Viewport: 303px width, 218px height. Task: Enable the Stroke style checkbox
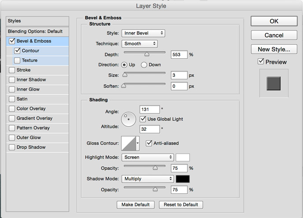12,70
